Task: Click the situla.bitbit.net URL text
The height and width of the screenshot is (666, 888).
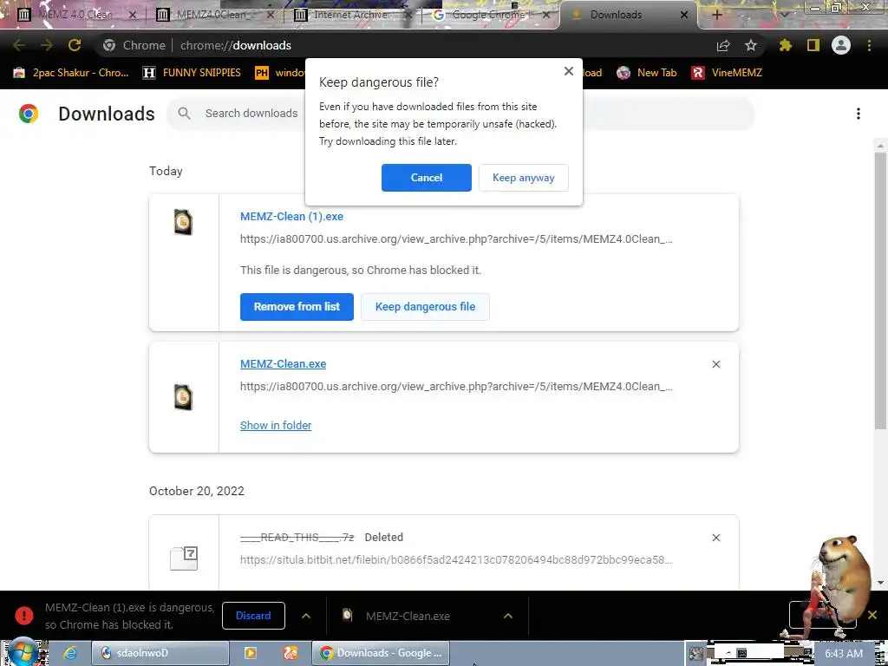Action: [456, 559]
